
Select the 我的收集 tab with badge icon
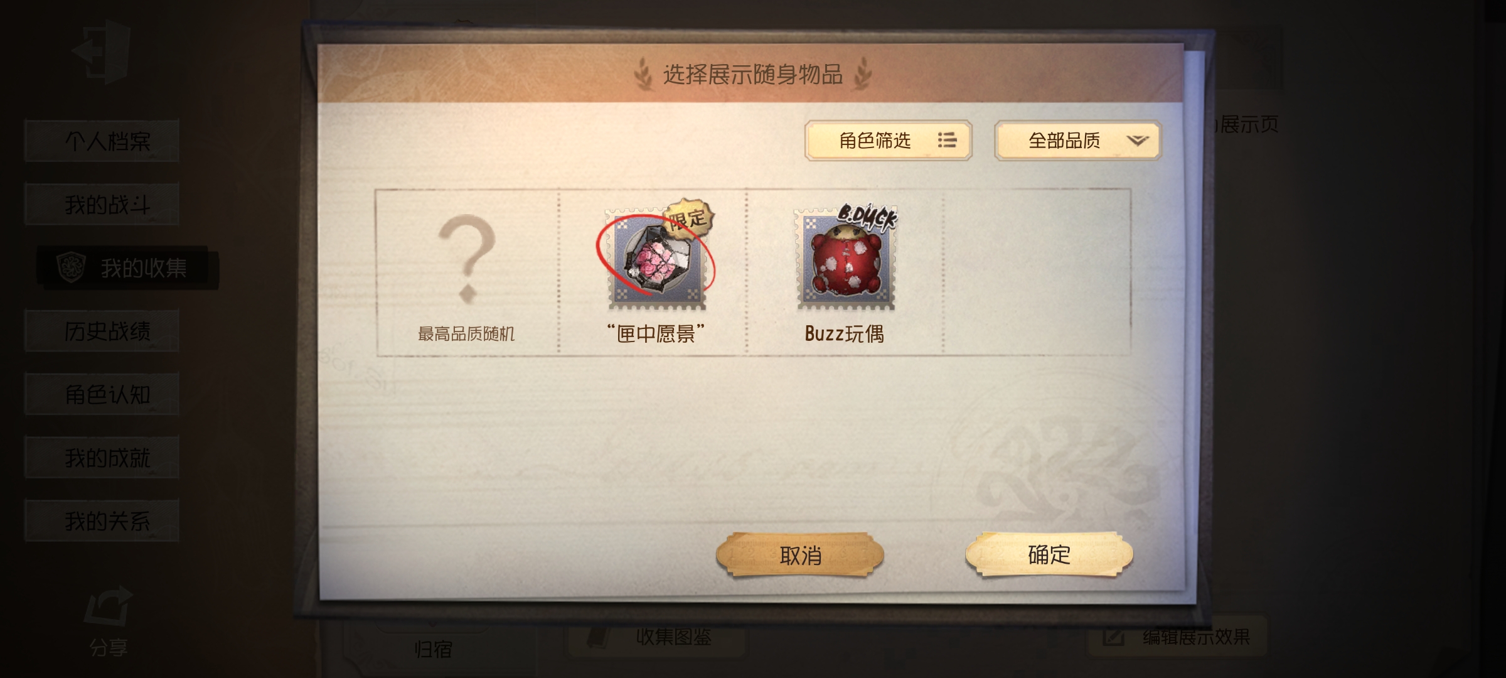[x=128, y=268]
